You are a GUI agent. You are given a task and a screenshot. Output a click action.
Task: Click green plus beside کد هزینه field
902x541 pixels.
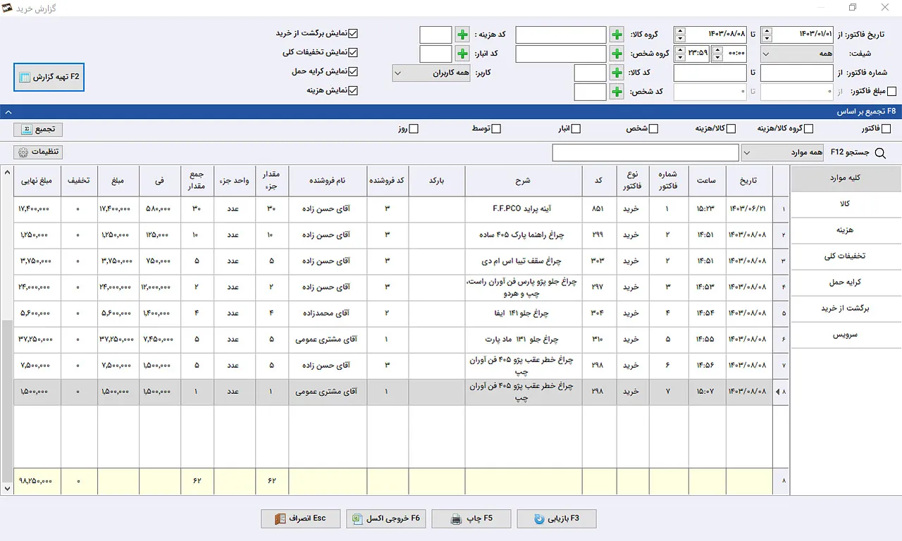tap(462, 35)
